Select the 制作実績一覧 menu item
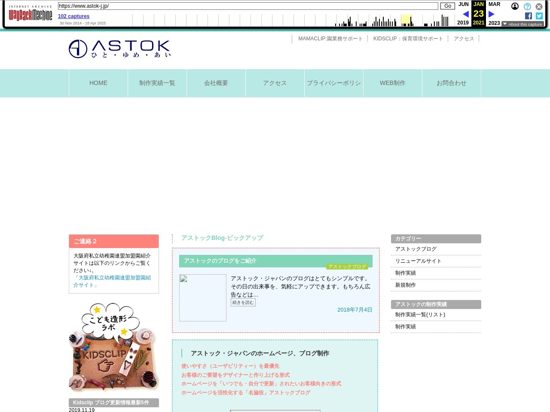 pyautogui.click(x=157, y=83)
